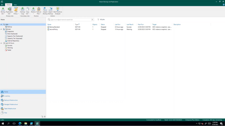Click the Backup Copy ribbon icon

pyautogui.click(x=23, y=11)
